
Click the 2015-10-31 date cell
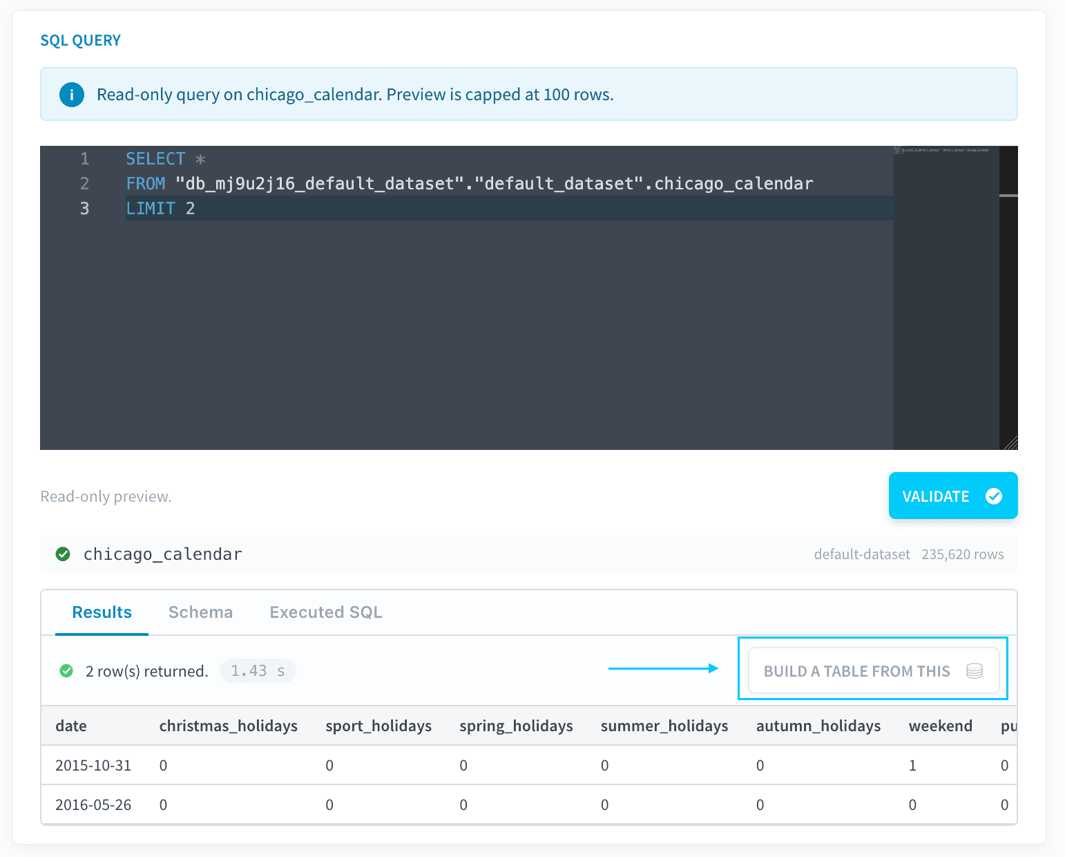(x=93, y=765)
